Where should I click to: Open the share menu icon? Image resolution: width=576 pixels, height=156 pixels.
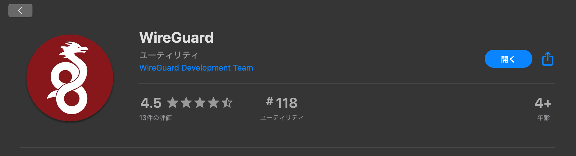coord(548,58)
